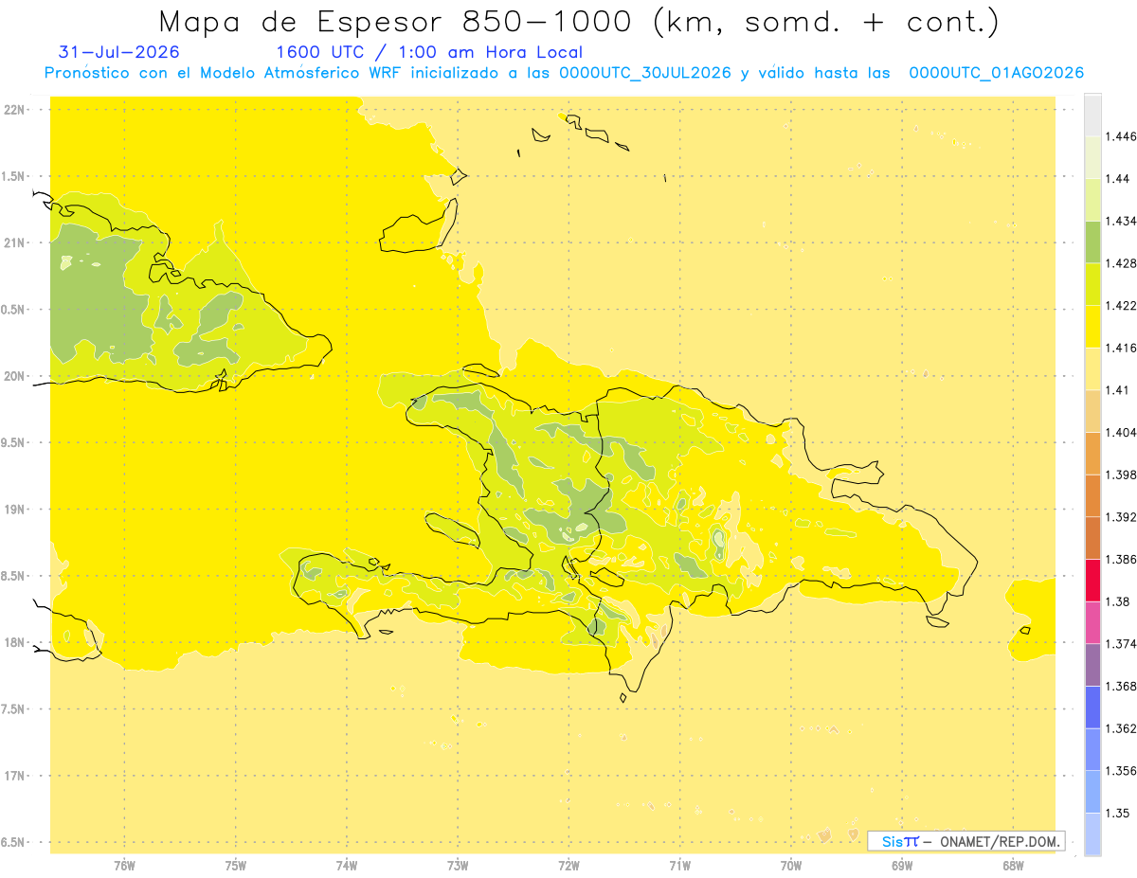
Task: Click the legend value 1.356
Action: [1121, 771]
